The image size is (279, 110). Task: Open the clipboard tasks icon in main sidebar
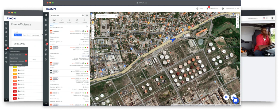(x=46, y=40)
